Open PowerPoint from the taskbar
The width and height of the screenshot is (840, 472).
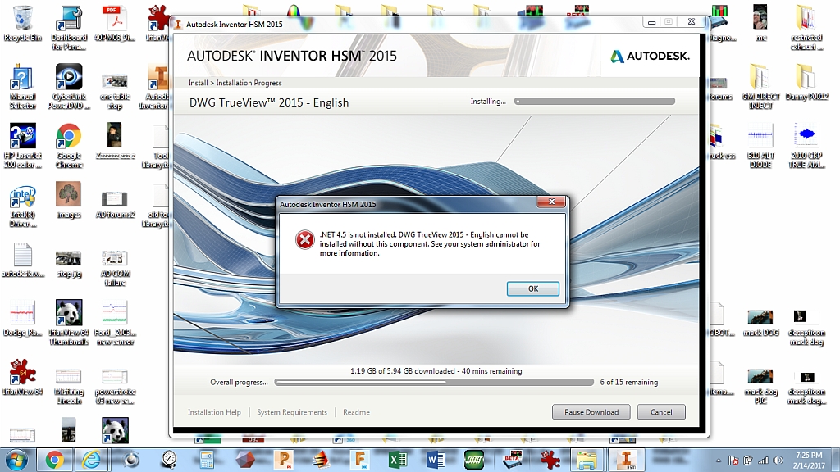[282, 460]
